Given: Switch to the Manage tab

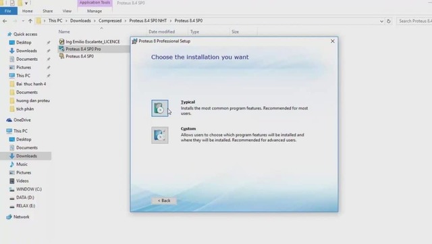Looking at the screenshot, I should 94,11.
